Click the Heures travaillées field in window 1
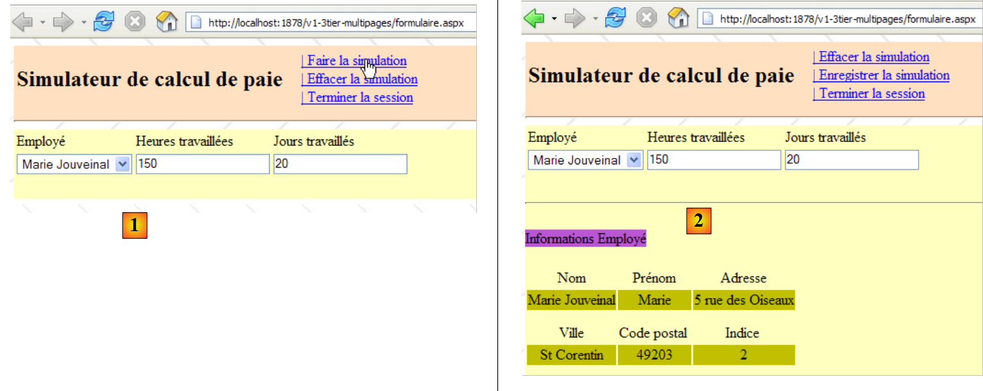The height and width of the screenshot is (391, 983). [202, 164]
